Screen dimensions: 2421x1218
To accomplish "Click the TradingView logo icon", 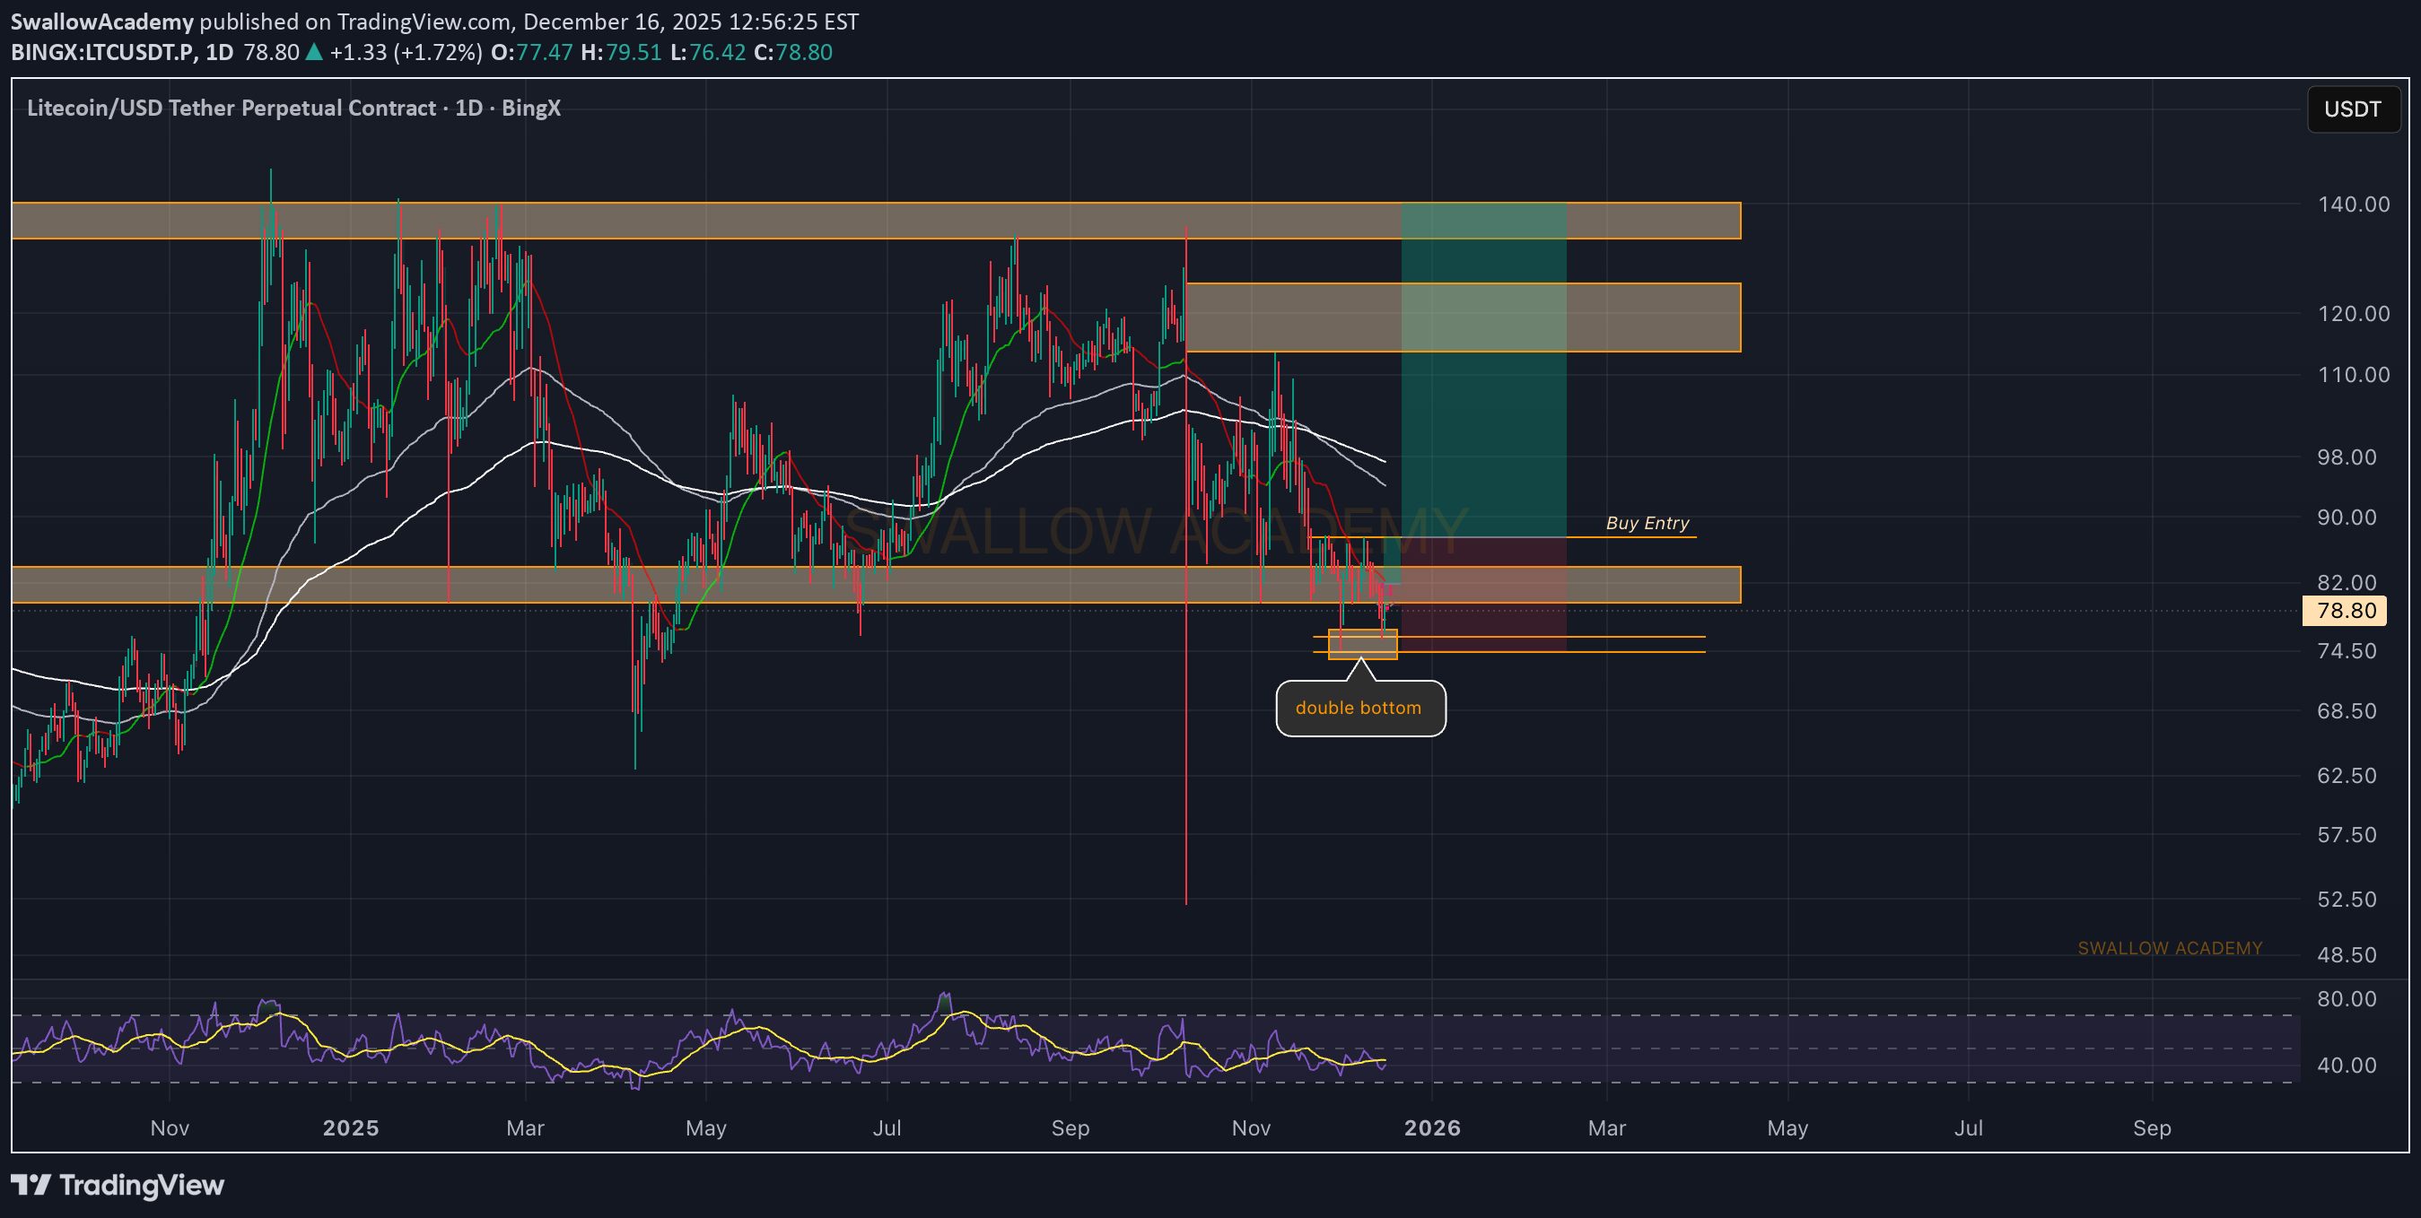I will coord(31,1184).
